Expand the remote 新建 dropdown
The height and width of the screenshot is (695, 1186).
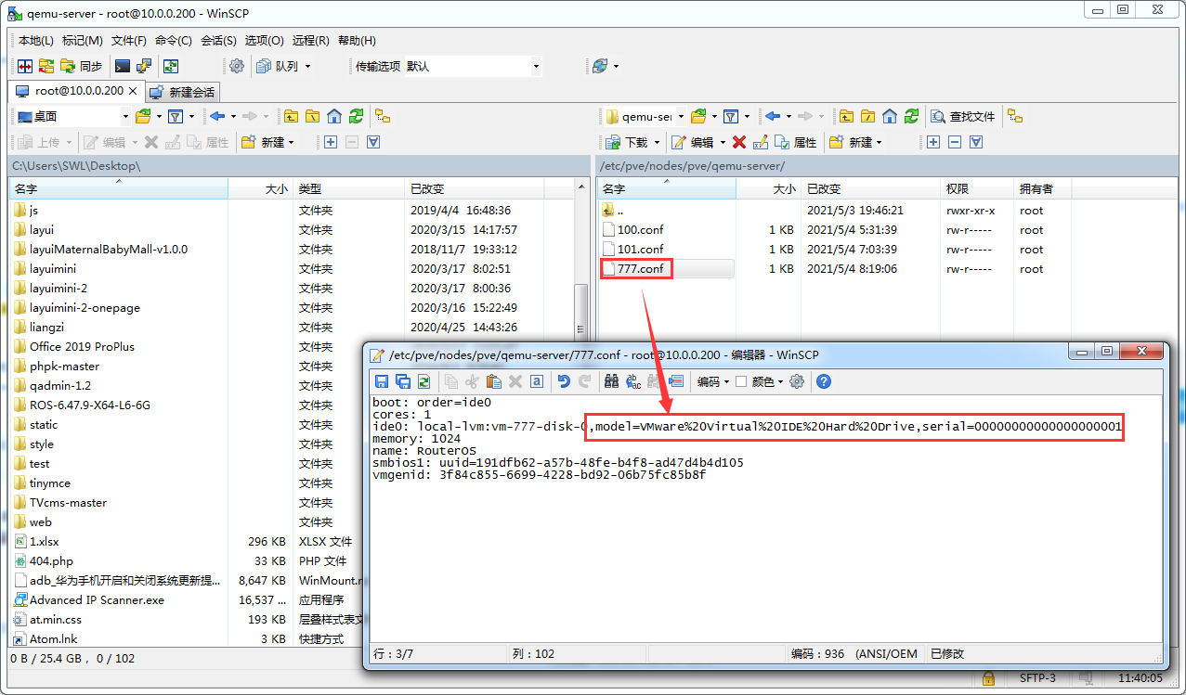(x=879, y=142)
